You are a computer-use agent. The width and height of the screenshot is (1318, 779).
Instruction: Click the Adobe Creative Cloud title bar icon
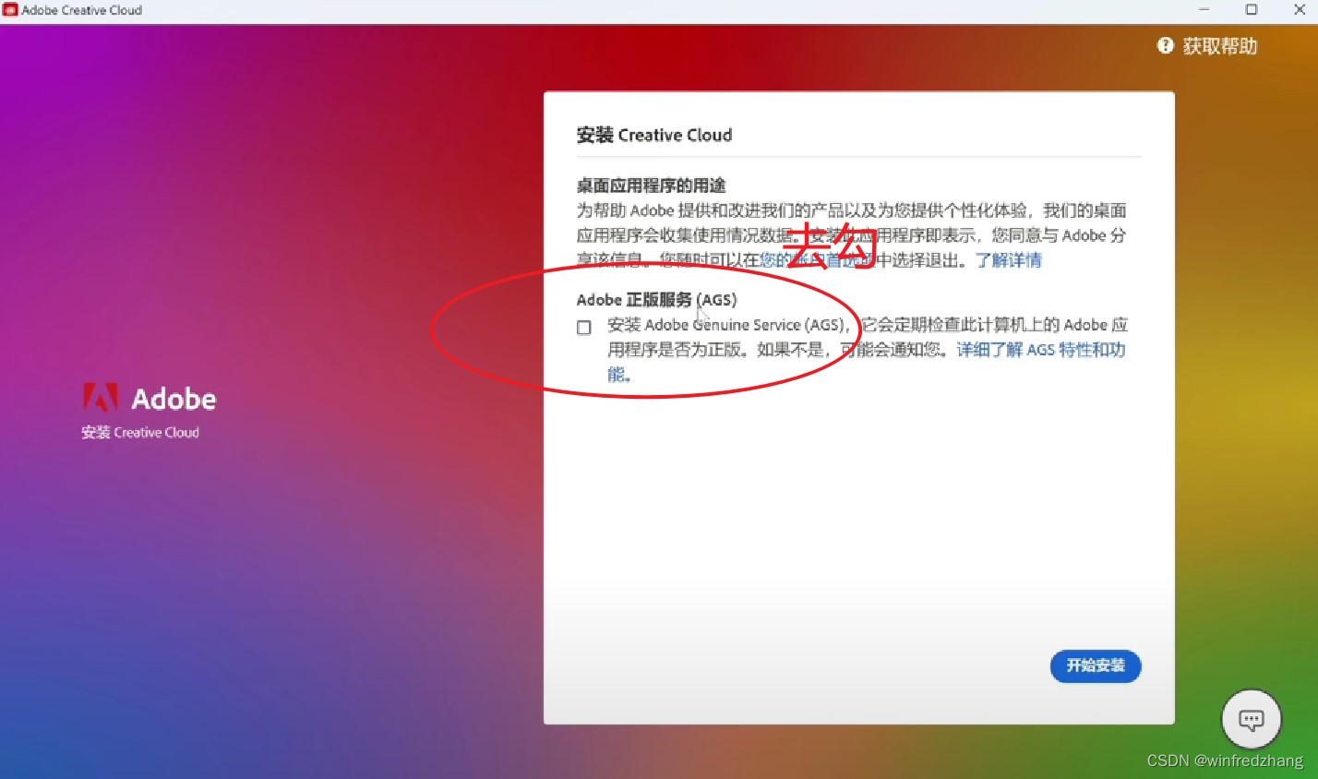point(10,10)
